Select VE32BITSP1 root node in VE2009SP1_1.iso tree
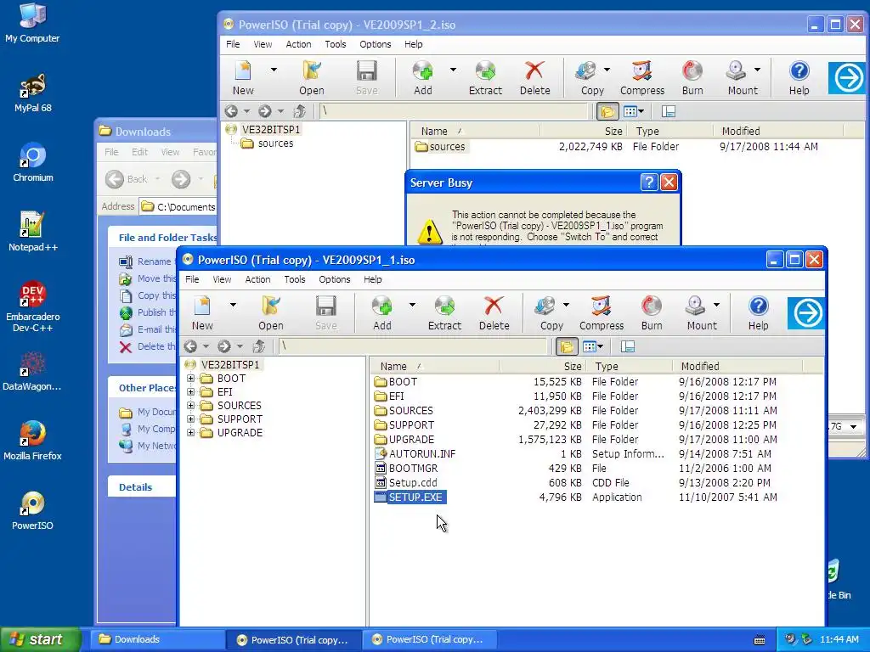This screenshot has height=652, width=870. (x=223, y=365)
